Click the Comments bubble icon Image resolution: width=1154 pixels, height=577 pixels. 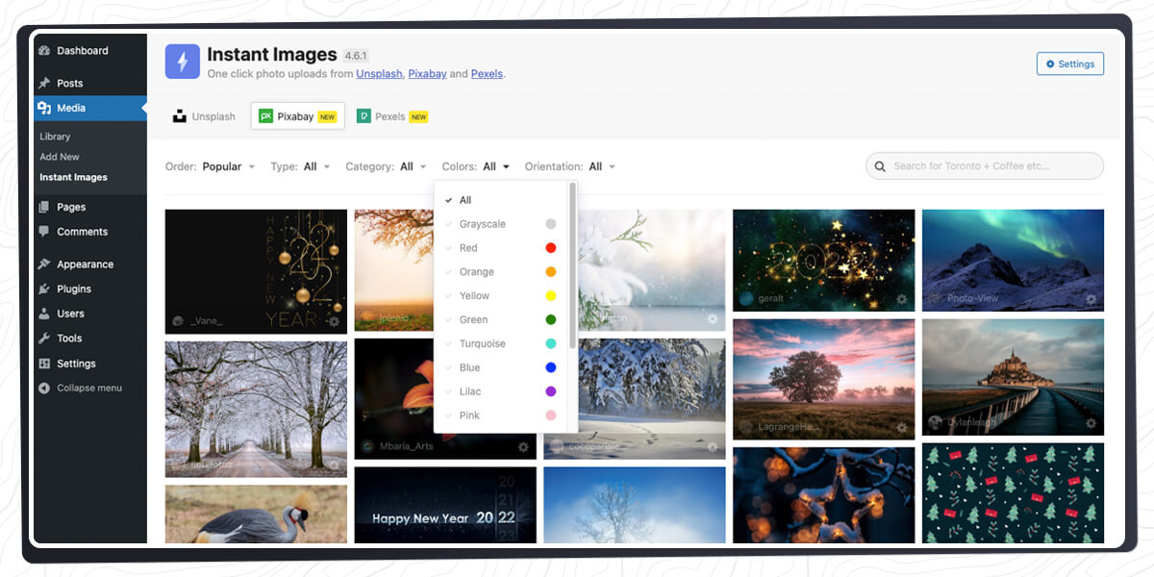point(44,232)
